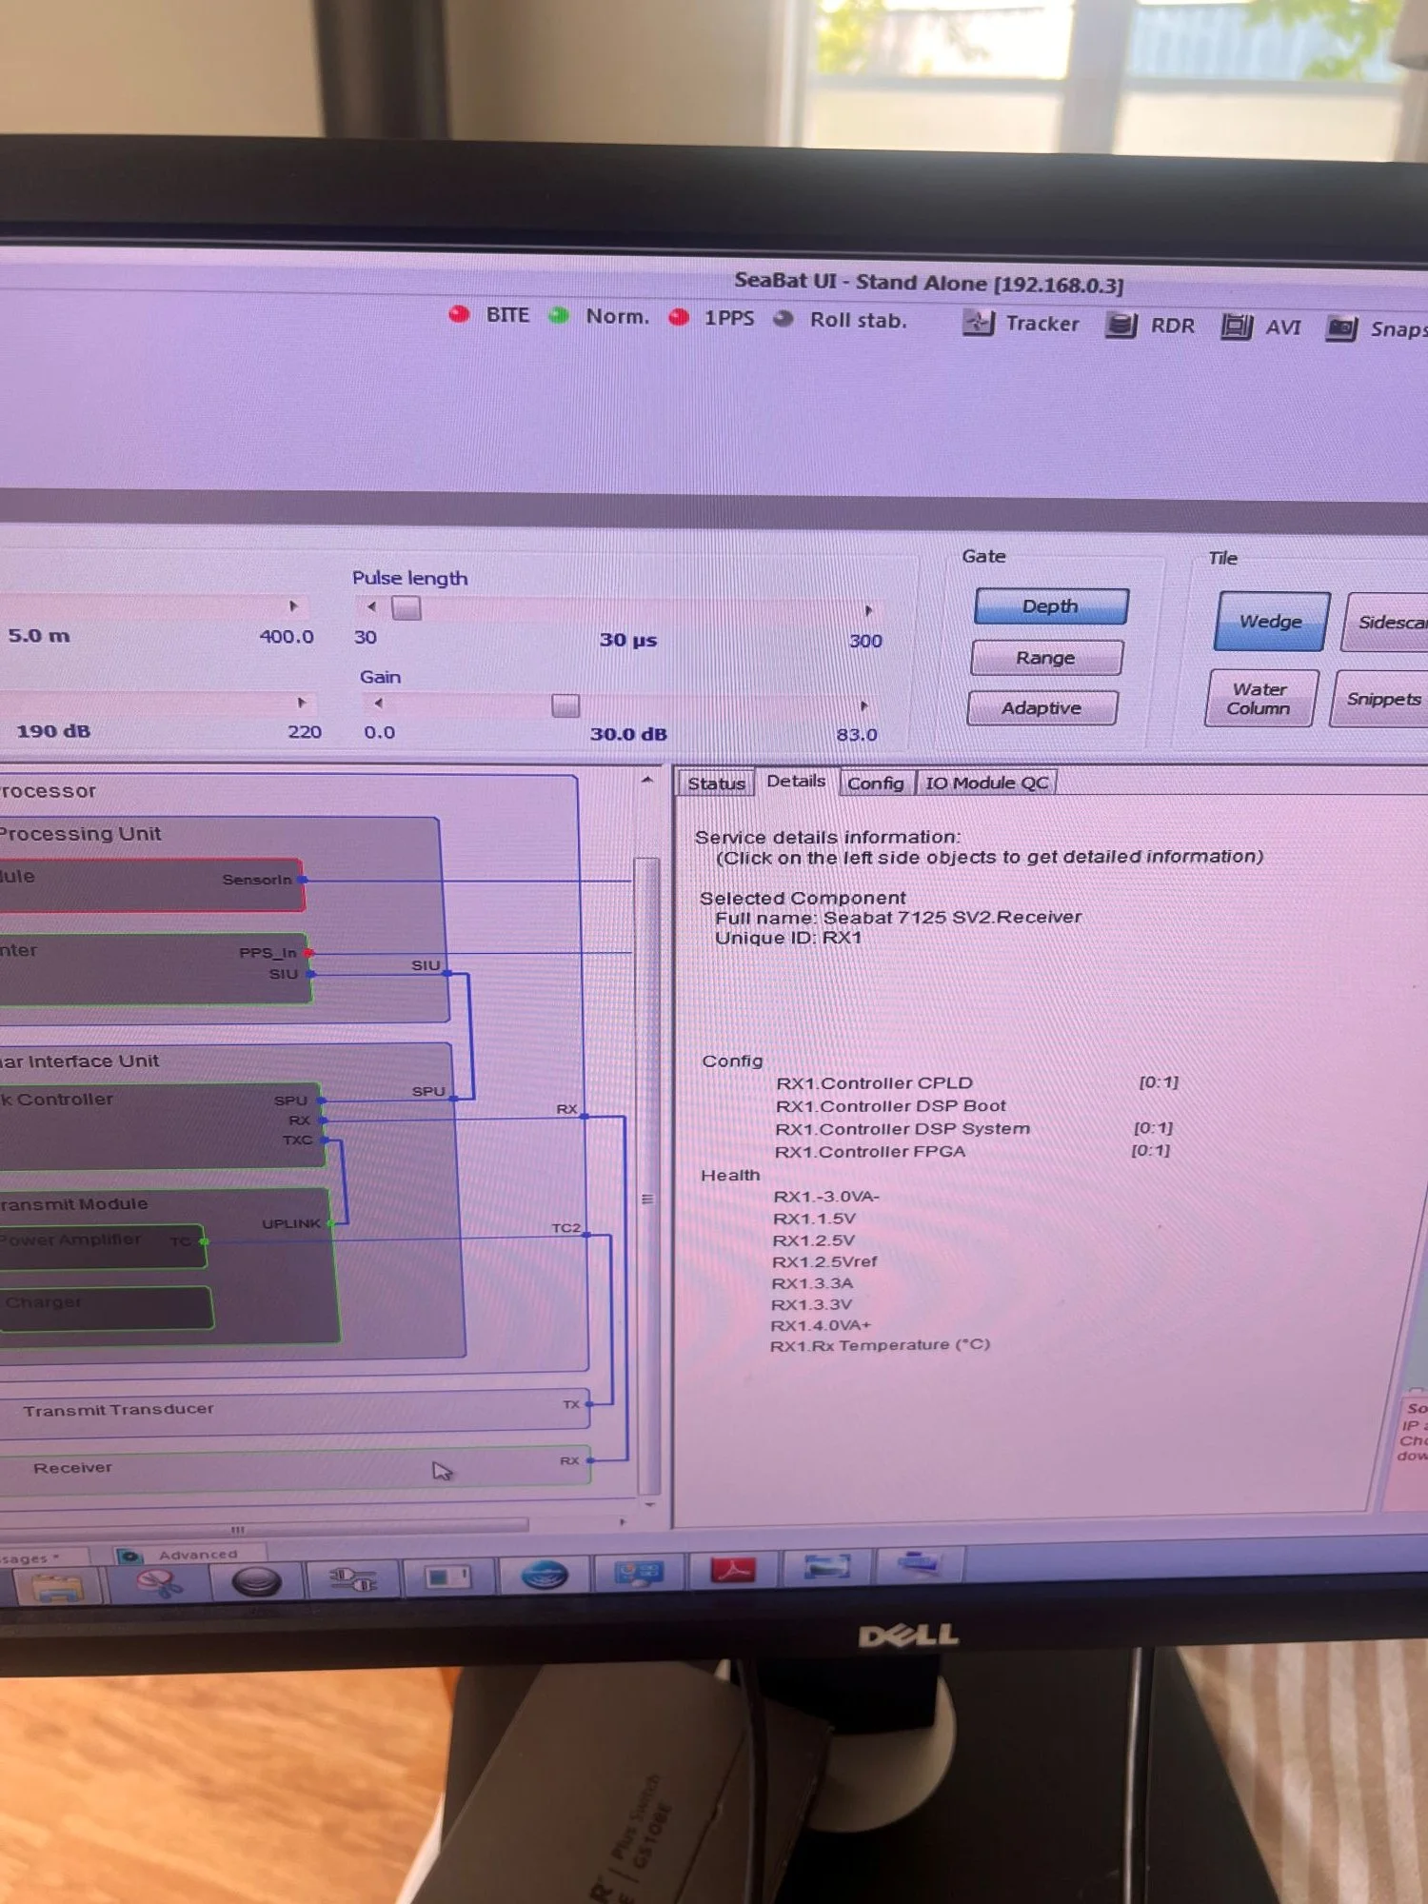1428x1904 pixels.
Task: Click the PPS_In port node
Action: click(308, 953)
